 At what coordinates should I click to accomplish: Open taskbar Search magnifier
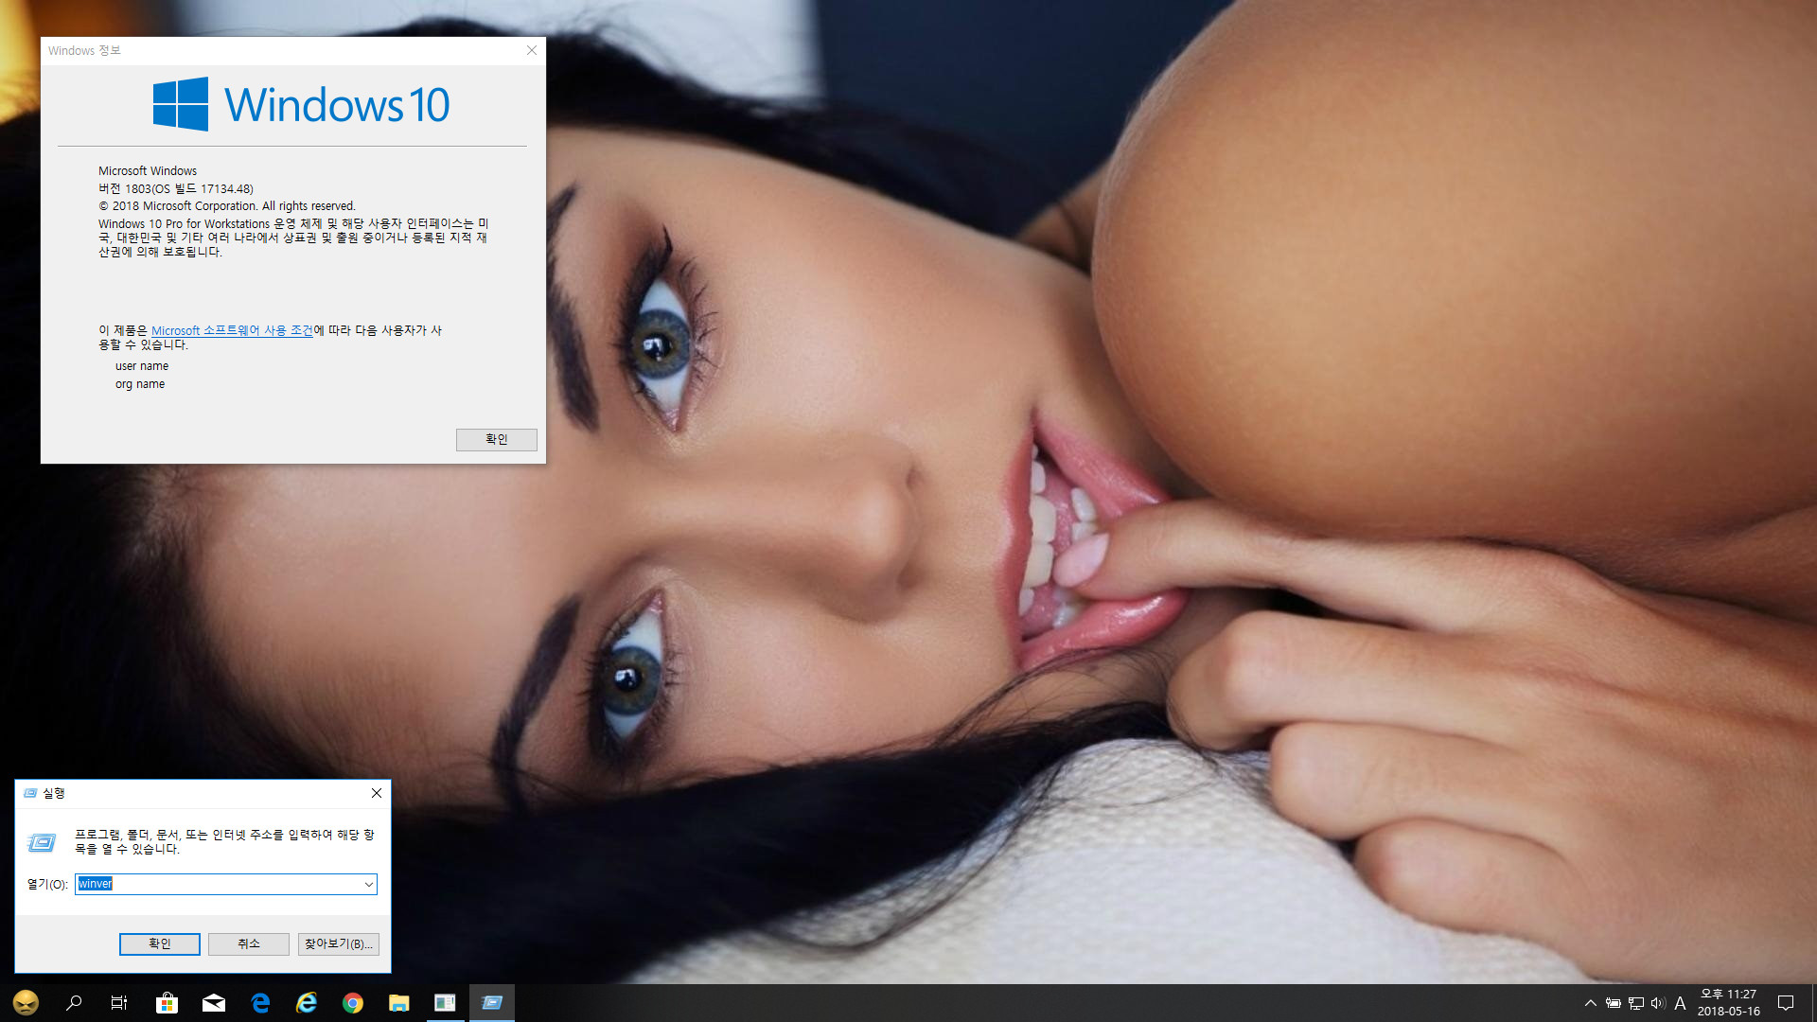tap(73, 1003)
